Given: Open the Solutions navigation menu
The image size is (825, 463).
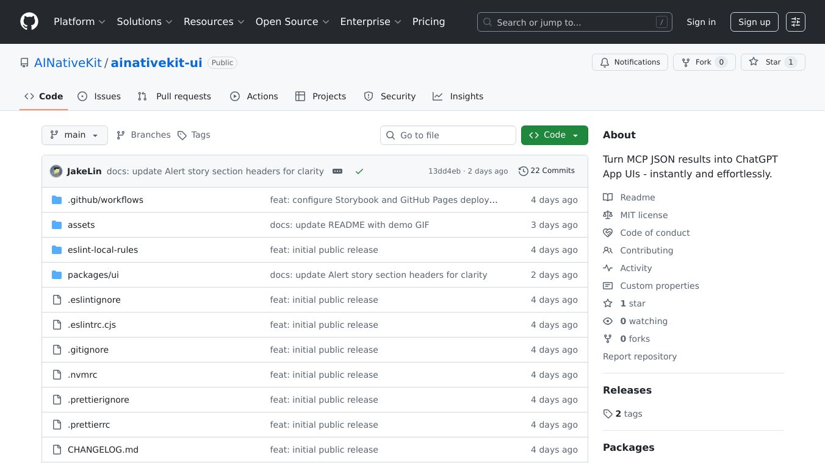Looking at the screenshot, I should [x=145, y=22].
